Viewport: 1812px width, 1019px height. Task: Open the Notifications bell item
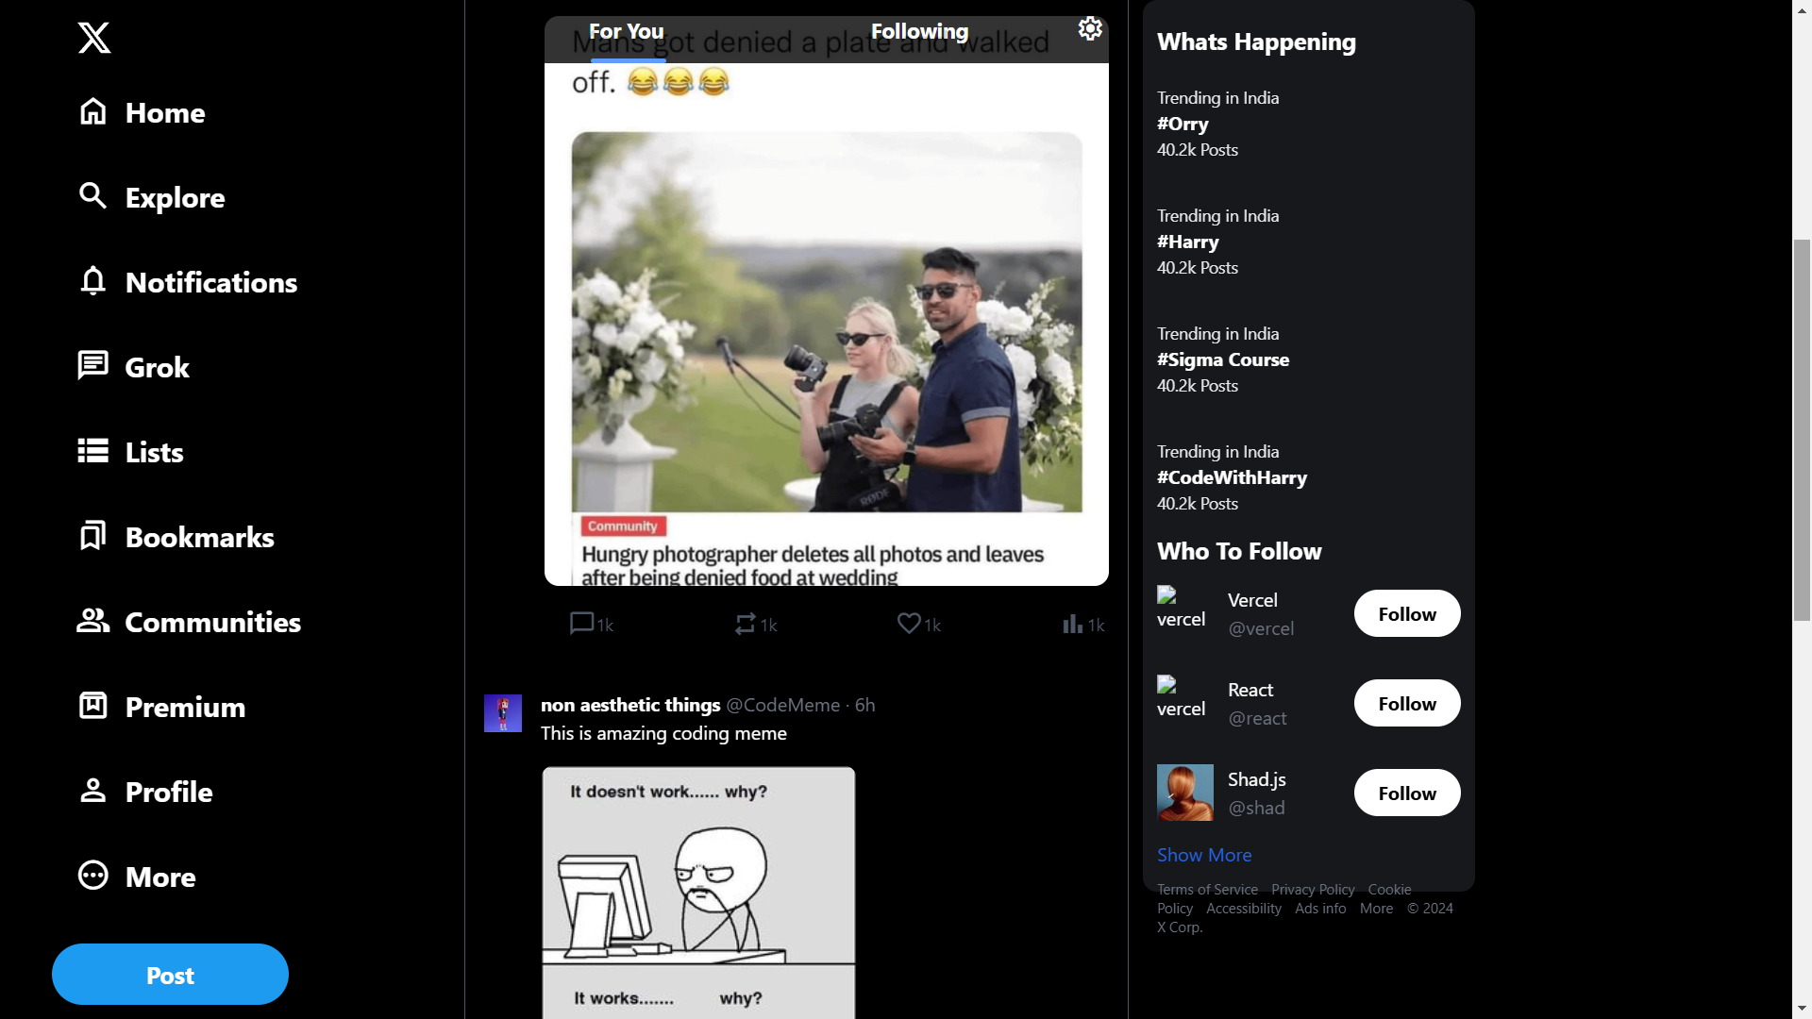pos(188,282)
